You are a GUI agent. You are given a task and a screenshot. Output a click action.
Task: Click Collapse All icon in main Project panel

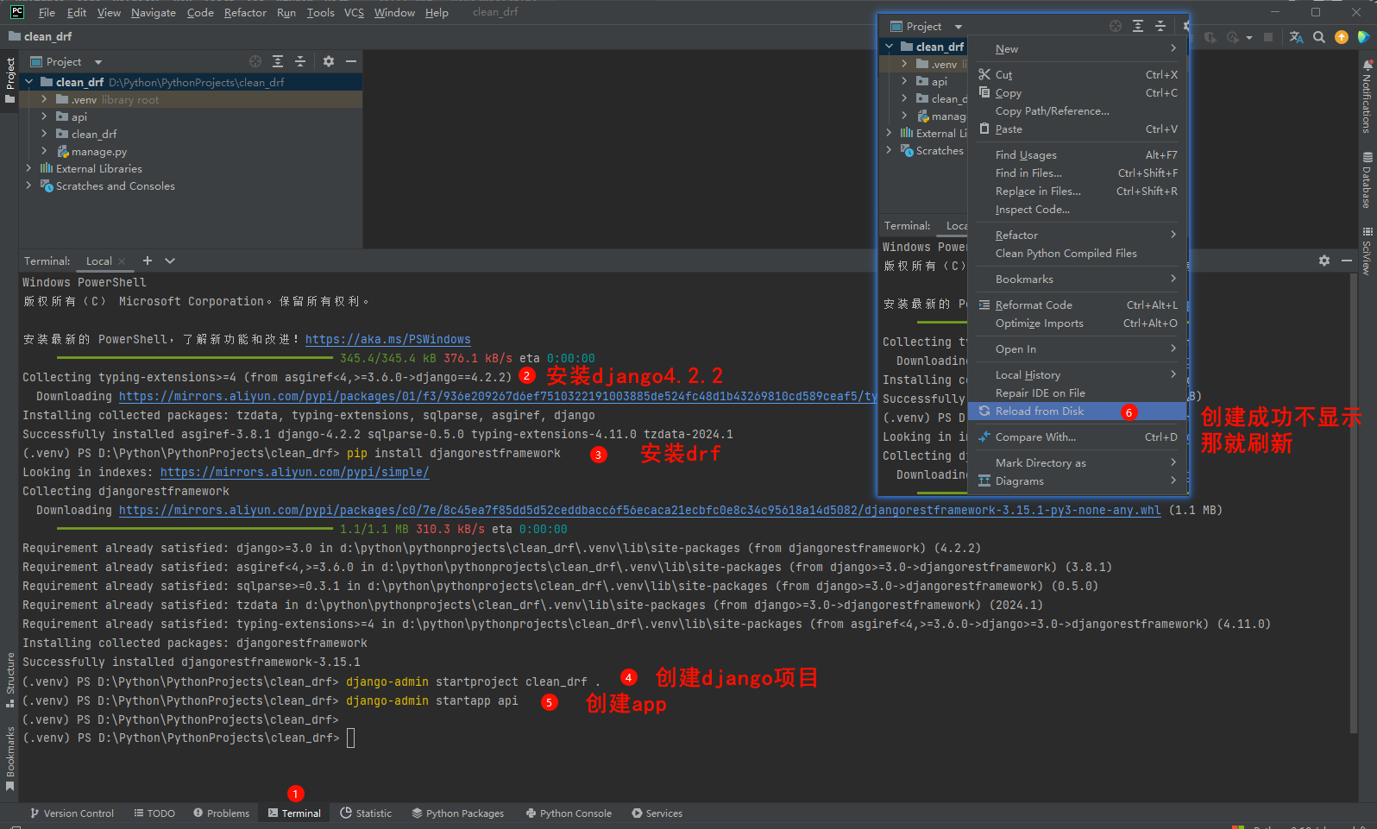[x=300, y=61]
